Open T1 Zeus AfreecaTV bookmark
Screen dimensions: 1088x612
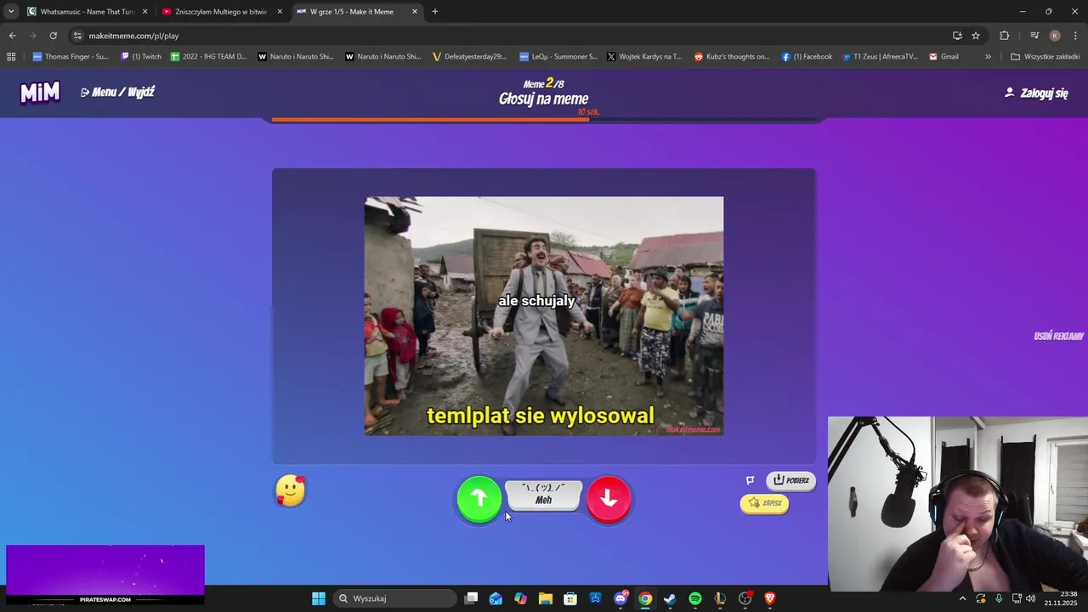click(x=880, y=57)
